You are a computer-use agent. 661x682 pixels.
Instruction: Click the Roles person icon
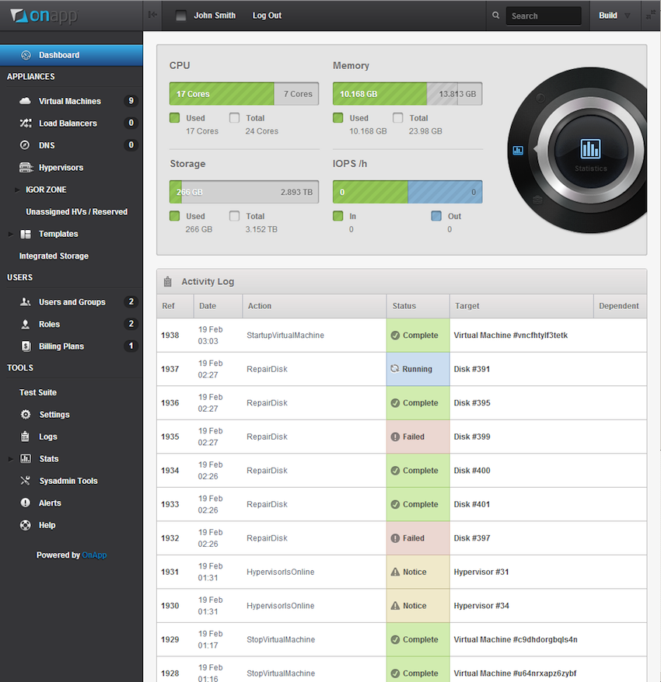(25, 324)
